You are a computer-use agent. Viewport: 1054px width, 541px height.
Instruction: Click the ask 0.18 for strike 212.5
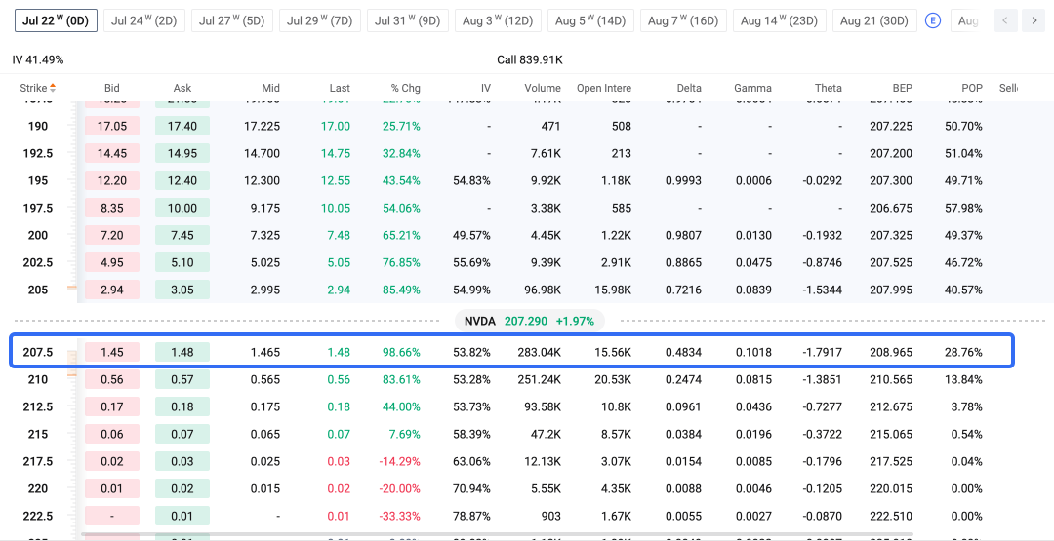182,406
